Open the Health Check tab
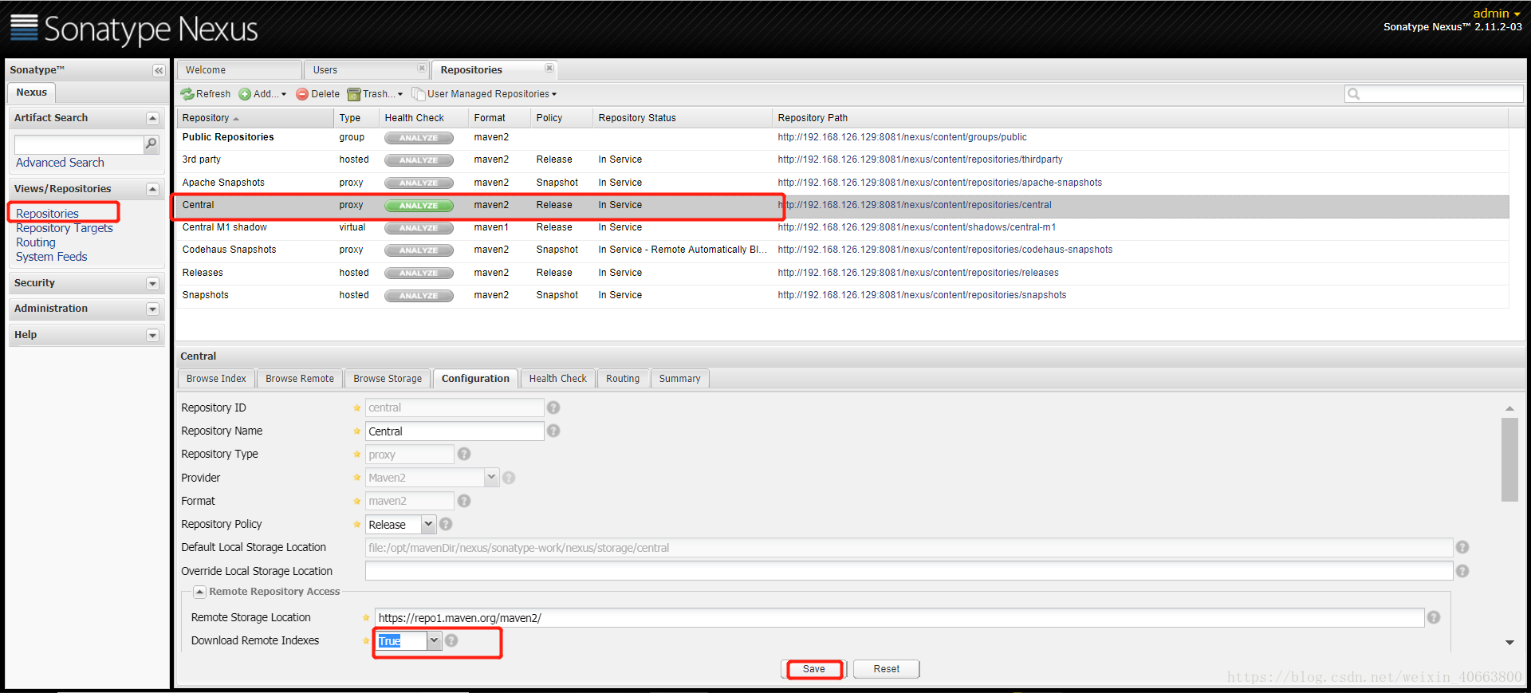 coord(557,379)
